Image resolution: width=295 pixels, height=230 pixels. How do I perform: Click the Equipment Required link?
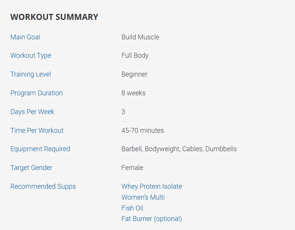[x=40, y=149]
